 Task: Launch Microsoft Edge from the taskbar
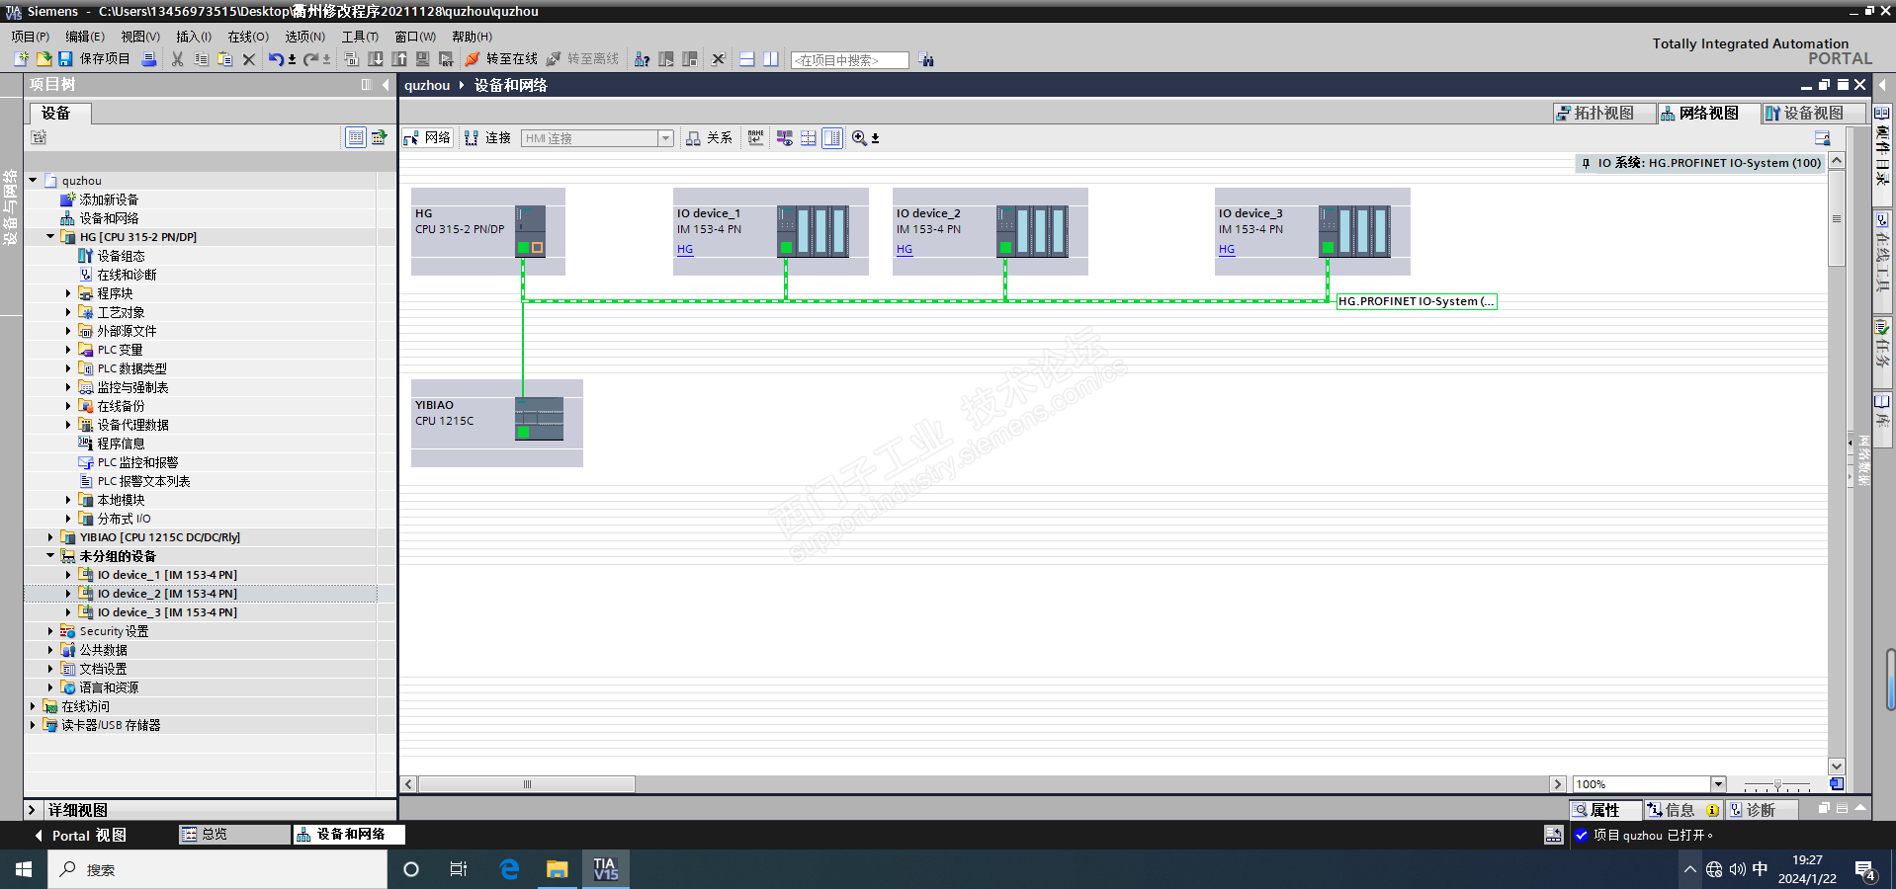point(510,869)
